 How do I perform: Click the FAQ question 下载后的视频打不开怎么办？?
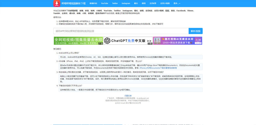tap(70, 86)
